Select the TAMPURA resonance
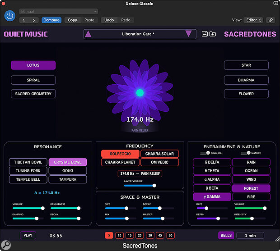This screenshot has height=251, width=280. click(68, 179)
